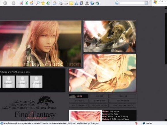Click the ADD COMMENTS navigation button
This screenshot has height=125, width=167.
[99, 105]
